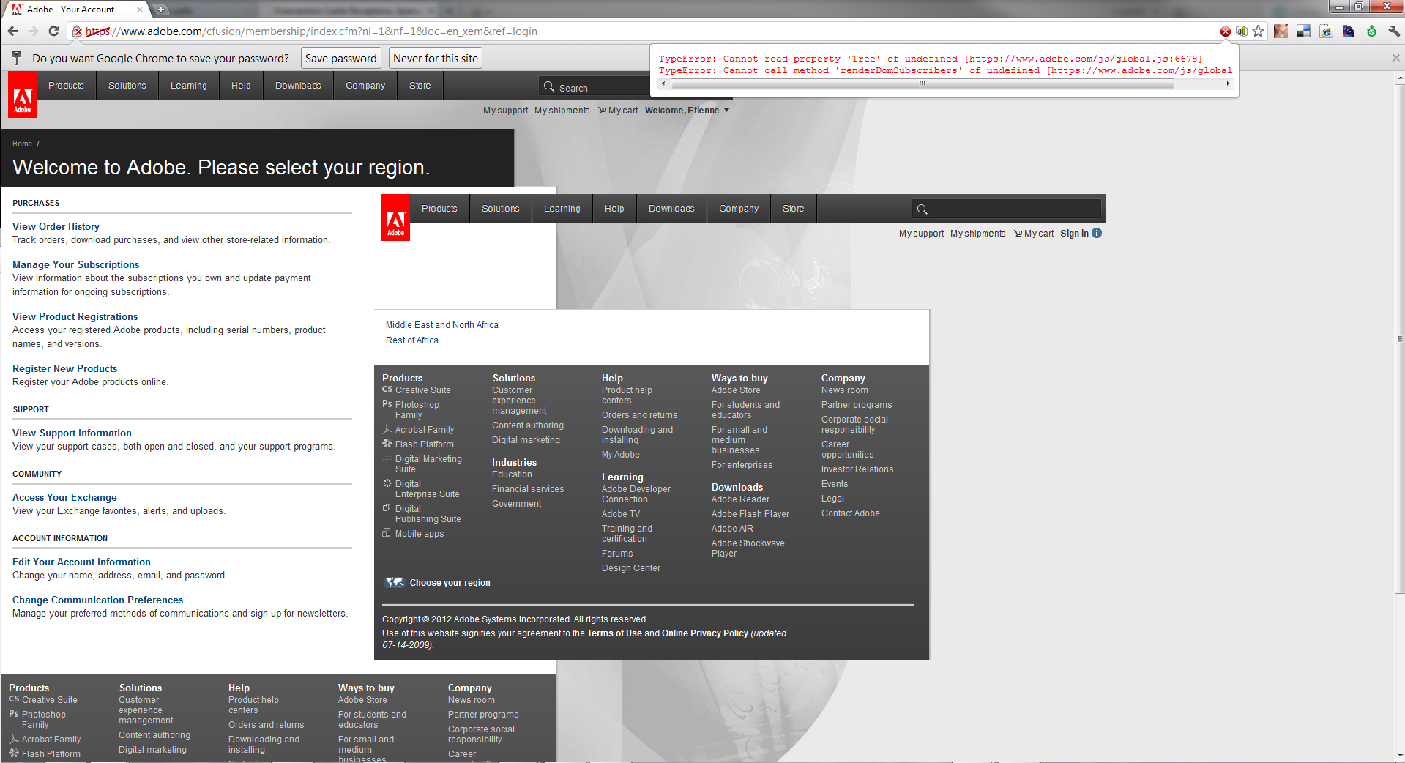Click the scroll left arrow in error popup
Image resolution: width=1405 pixels, height=763 pixels.
click(x=663, y=84)
